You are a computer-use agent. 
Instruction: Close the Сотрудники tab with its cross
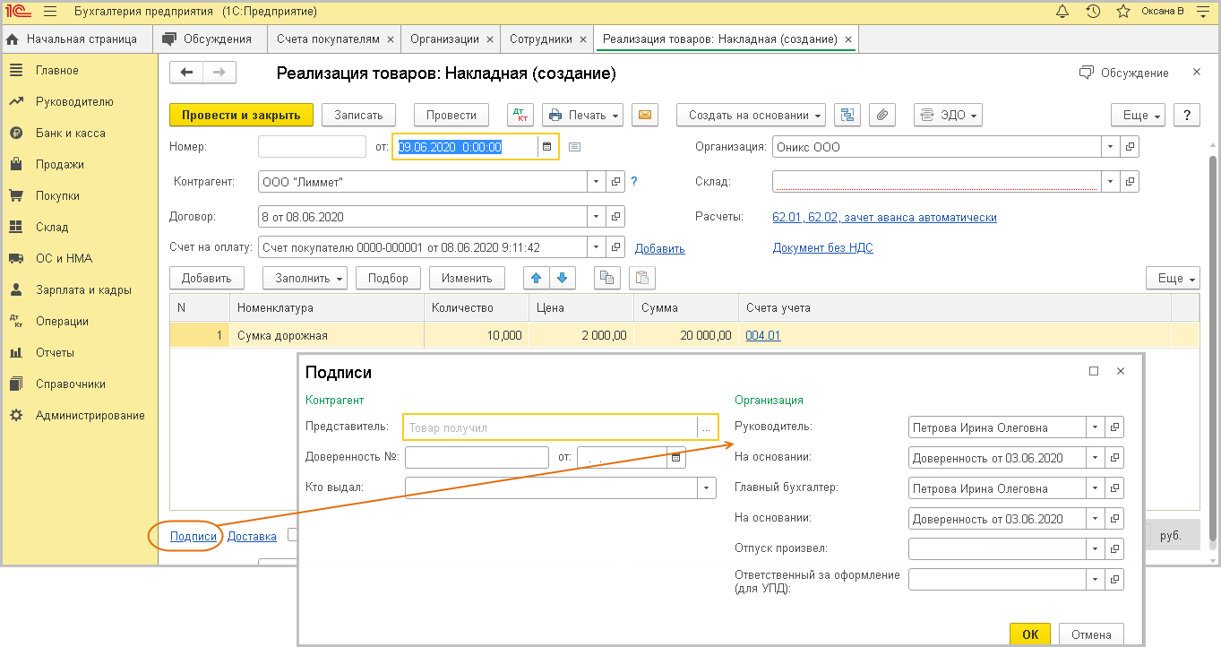tap(583, 39)
